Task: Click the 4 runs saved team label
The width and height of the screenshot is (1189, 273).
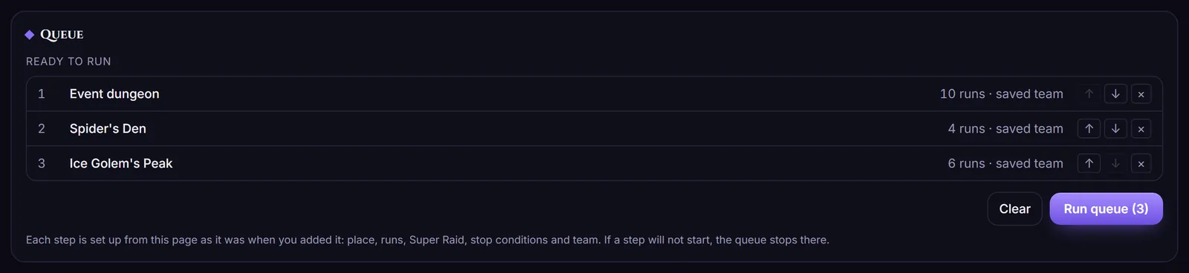Action: tap(1005, 128)
